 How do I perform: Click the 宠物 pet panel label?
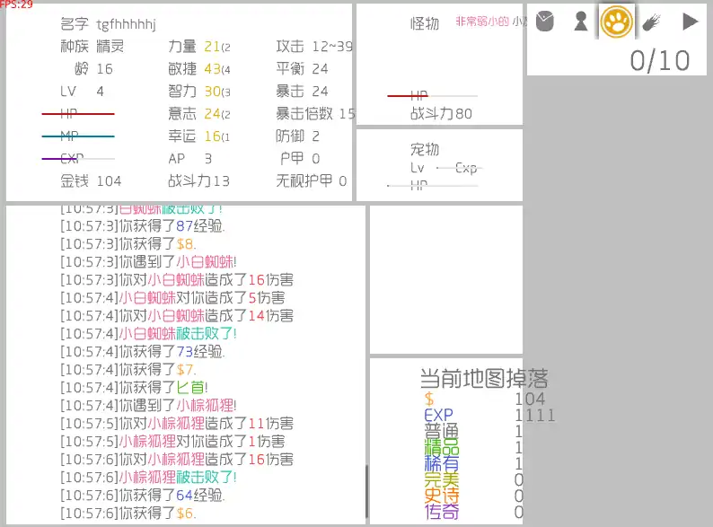click(x=425, y=150)
